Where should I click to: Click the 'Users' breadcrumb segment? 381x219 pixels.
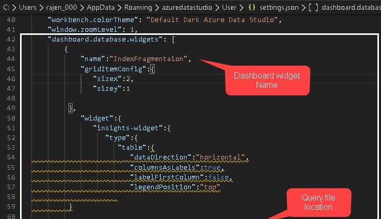coord(28,8)
